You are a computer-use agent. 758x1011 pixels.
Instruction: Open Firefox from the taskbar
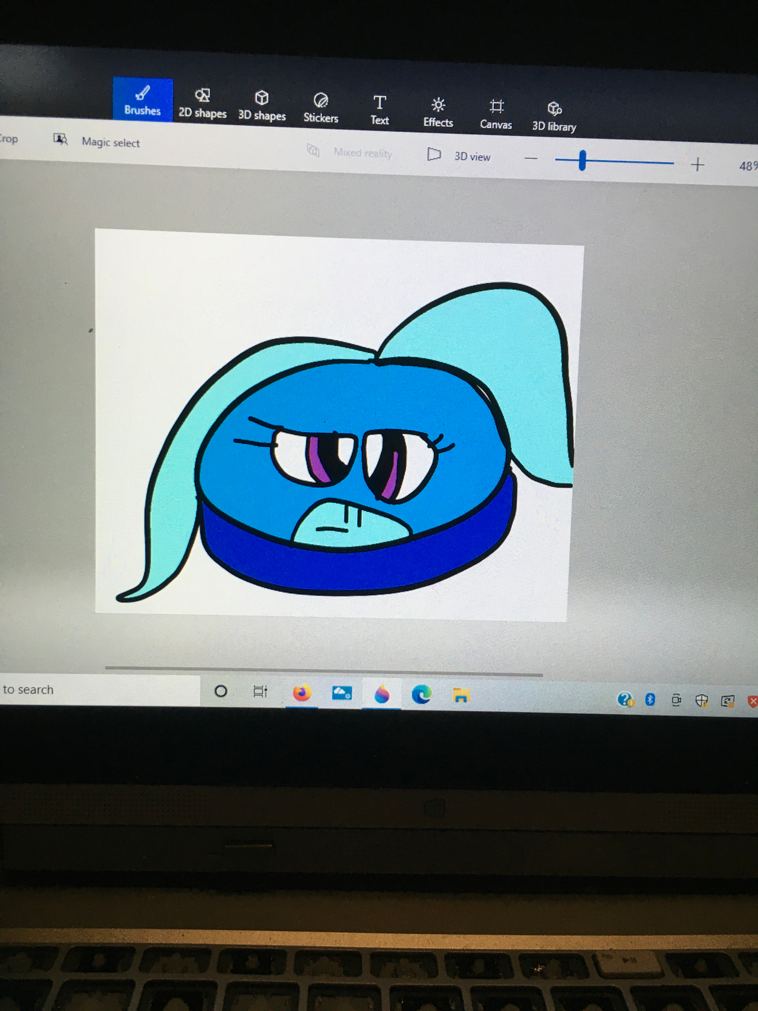(x=302, y=692)
